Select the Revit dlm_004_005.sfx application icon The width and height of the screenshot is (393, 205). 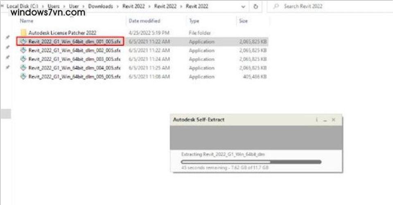(23, 68)
